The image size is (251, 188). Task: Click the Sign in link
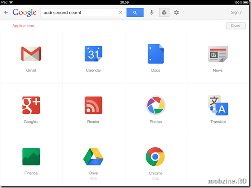237,13
